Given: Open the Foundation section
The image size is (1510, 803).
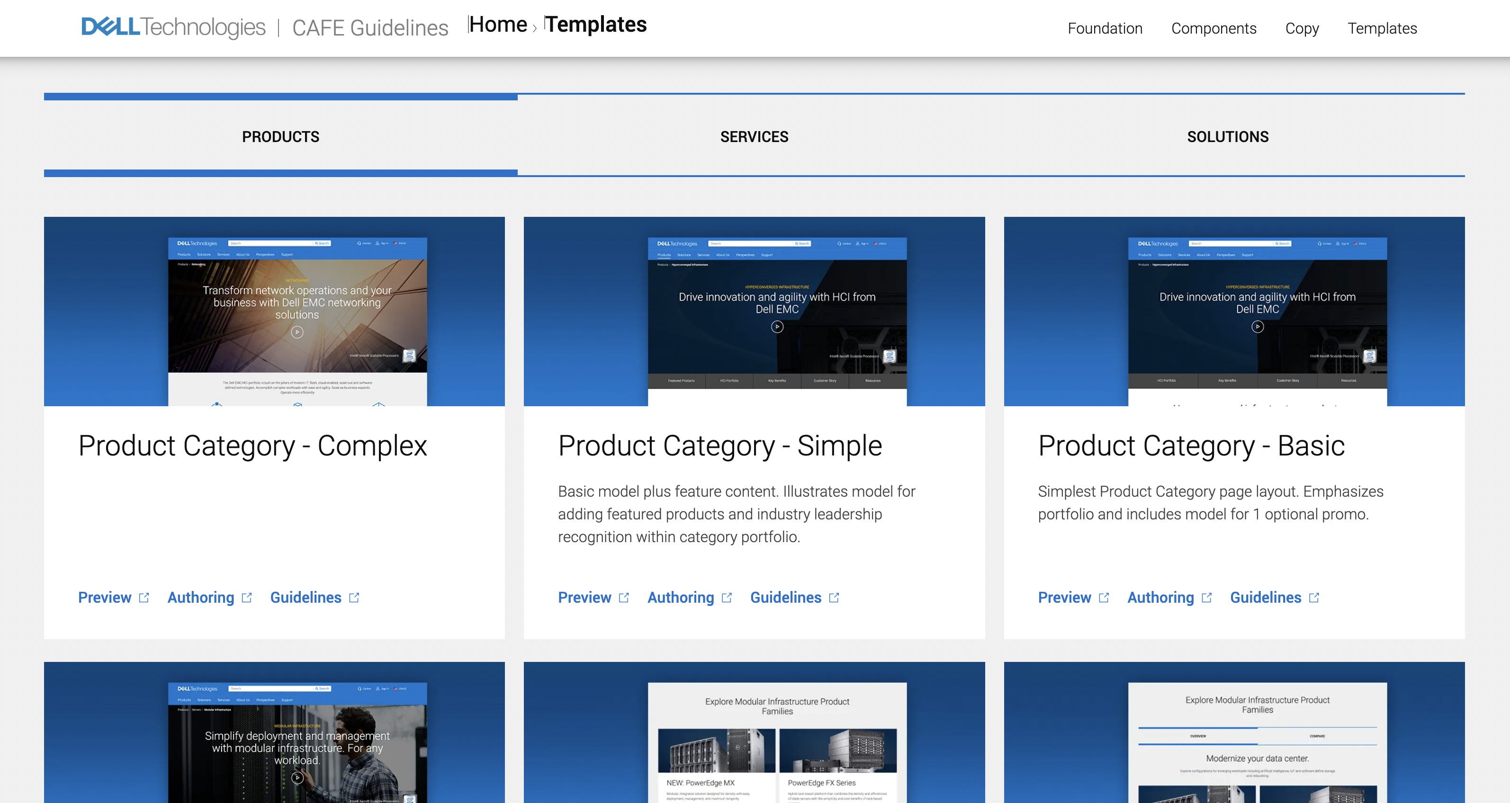Looking at the screenshot, I should tap(1105, 28).
